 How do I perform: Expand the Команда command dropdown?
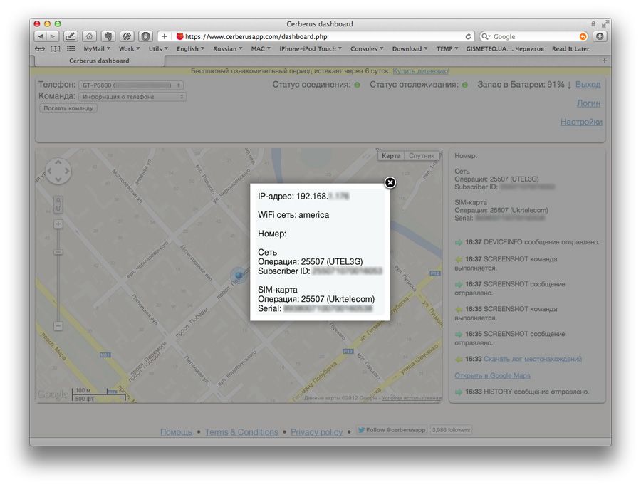click(132, 97)
